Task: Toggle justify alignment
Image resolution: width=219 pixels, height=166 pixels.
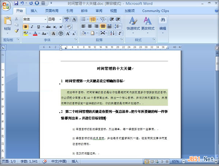Action: click(103, 26)
